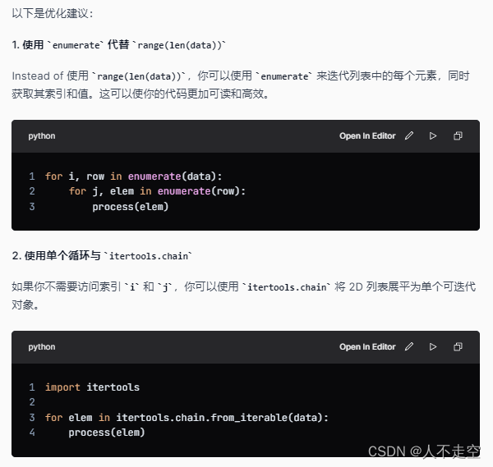The width and height of the screenshot is (493, 467).
Task: Copy the enumerate code block using the copy icon
Action: (458, 135)
